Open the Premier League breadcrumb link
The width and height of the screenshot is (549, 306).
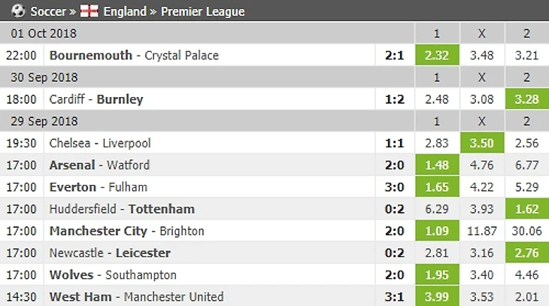point(203,11)
